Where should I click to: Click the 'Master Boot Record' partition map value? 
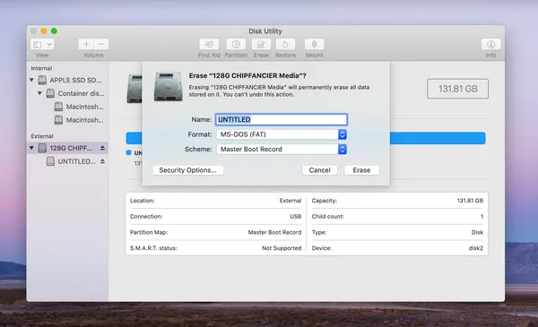click(x=274, y=232)
